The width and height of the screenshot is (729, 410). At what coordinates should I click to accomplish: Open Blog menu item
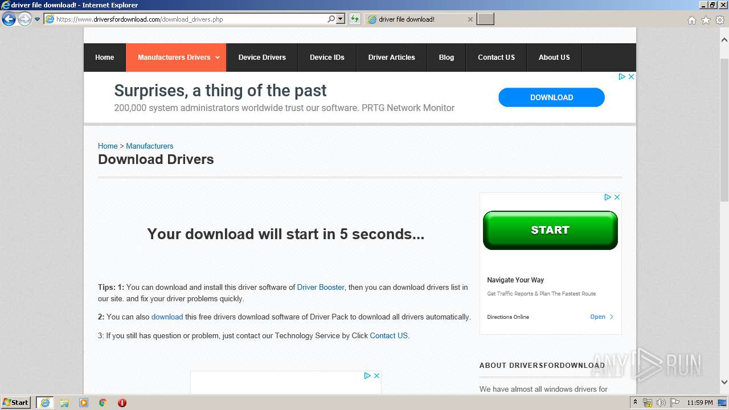(447, 58)
